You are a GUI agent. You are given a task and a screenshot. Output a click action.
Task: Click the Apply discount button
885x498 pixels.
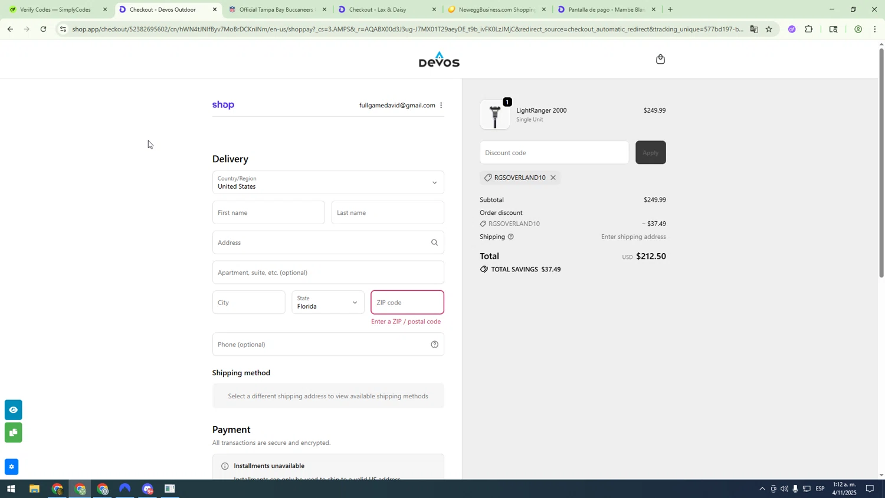coord(650,152)
